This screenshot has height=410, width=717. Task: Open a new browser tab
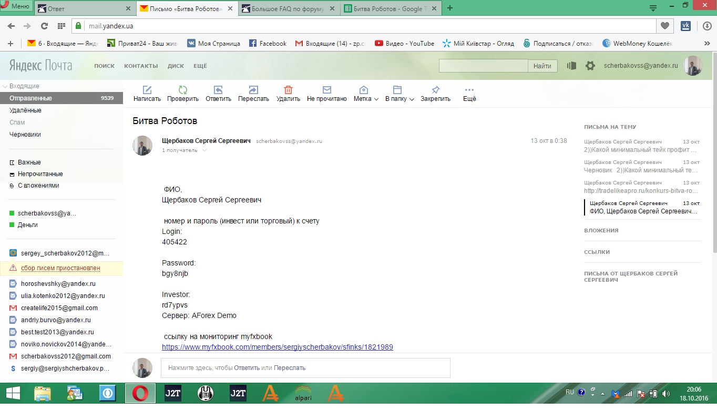(x=449, y=8)
